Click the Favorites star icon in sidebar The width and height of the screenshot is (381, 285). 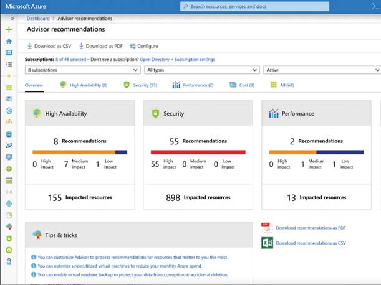9,75
